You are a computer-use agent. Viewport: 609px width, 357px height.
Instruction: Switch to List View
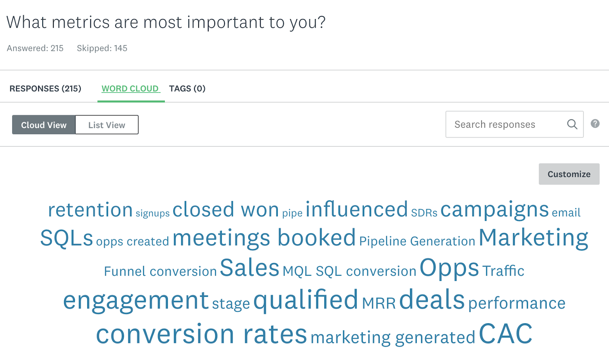coord(107,125)
